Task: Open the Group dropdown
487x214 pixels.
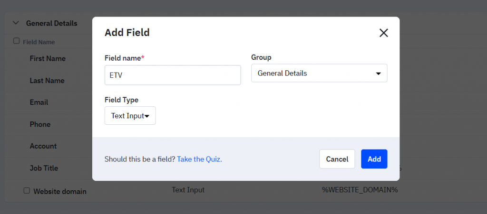Action: [319, 74]
